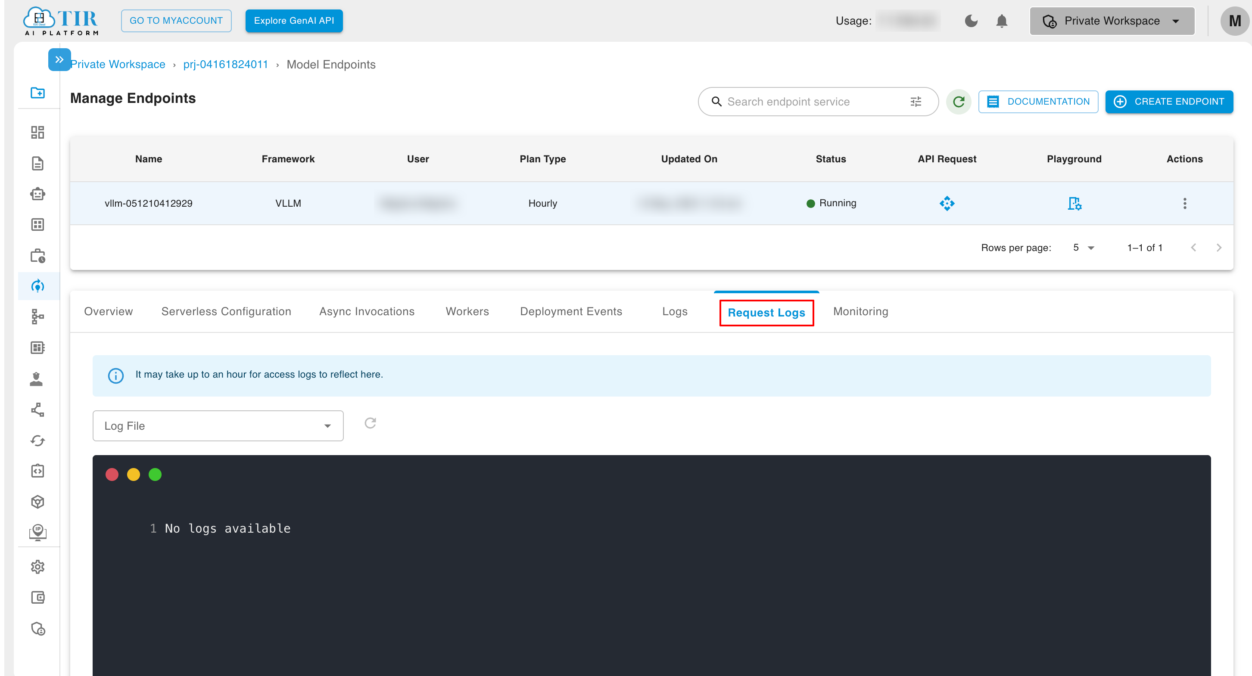
Task: Click the Name column header
Action: click(x=149, y=159)
